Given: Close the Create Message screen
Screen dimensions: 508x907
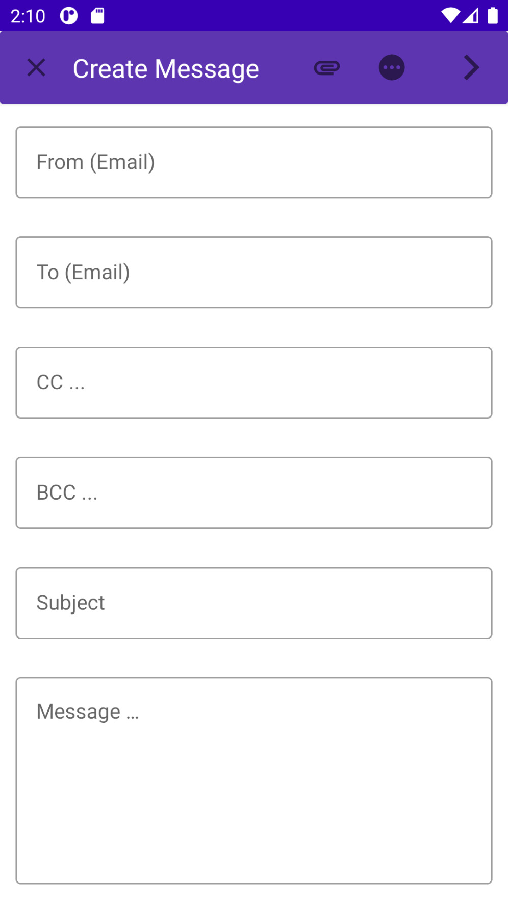Looking at the screenshot, I should 36,68.
